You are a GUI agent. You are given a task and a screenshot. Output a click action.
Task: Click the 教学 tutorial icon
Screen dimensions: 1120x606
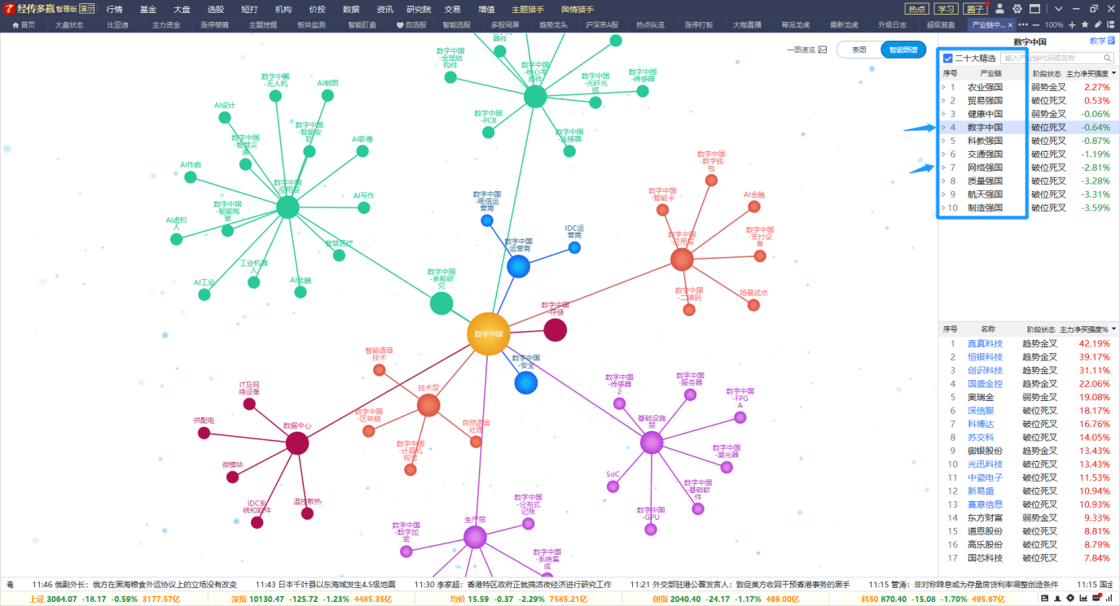tap(1112, 41)
